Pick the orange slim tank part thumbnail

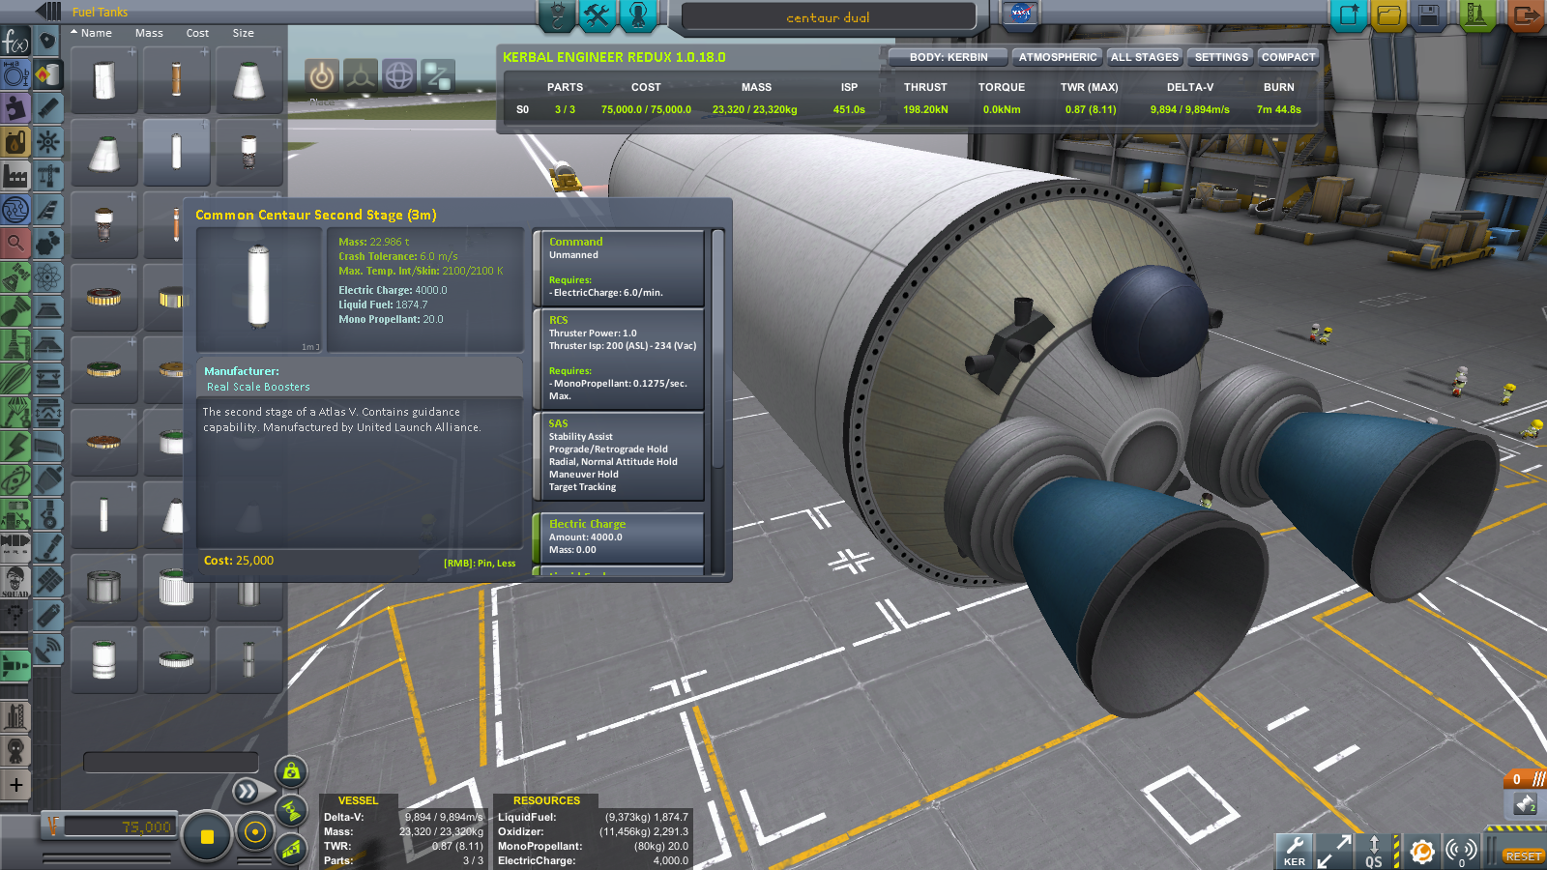pos(176,80)
